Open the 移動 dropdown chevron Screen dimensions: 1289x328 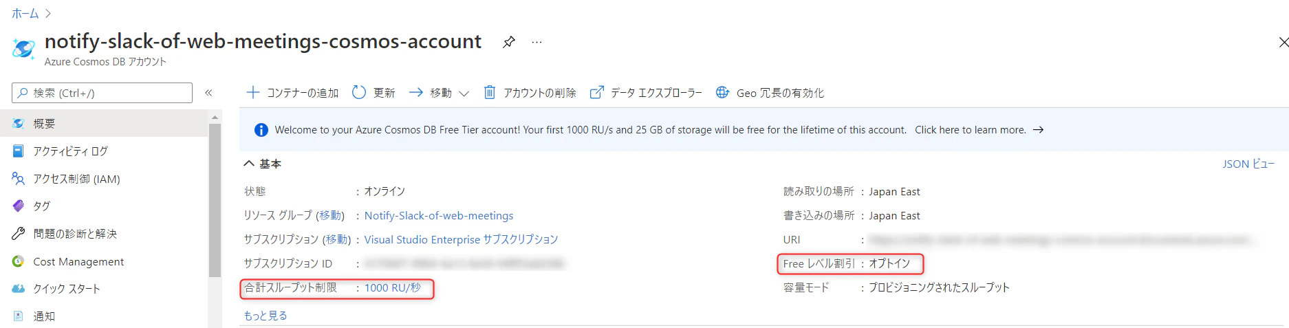464,94
